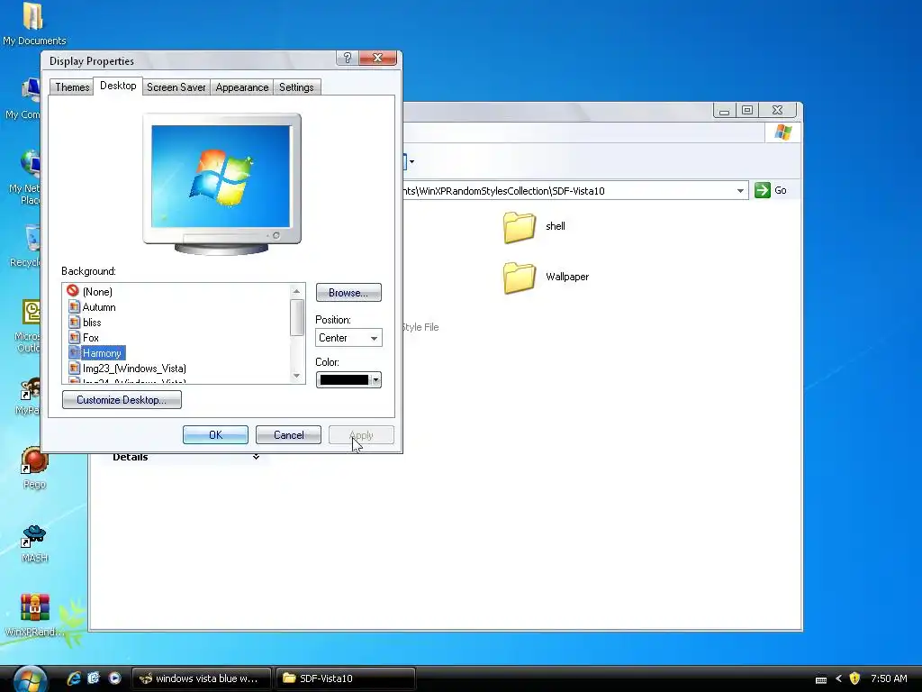Select the Microsoft Outlook desktop icon
This screenshot has height=692, width=922.
32,325
